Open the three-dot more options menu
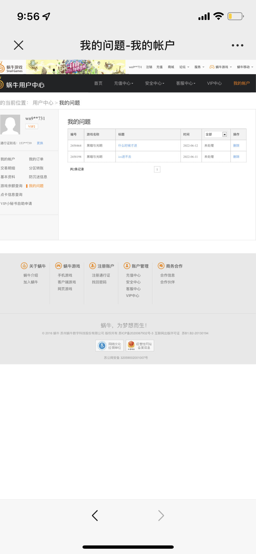 [237, 45]
